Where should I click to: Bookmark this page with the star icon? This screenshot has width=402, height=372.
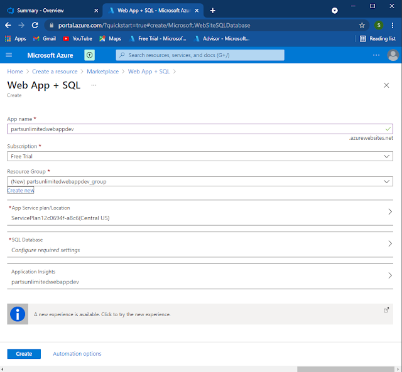(362, 25)
